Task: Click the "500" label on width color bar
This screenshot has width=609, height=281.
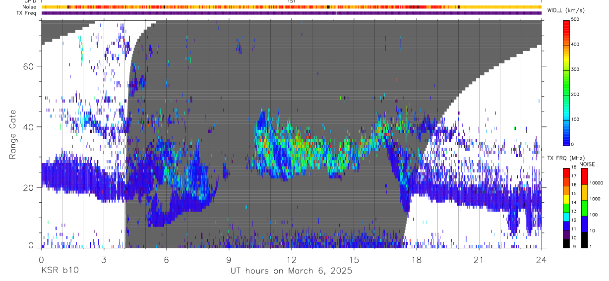Action: [x=575, y=19]
